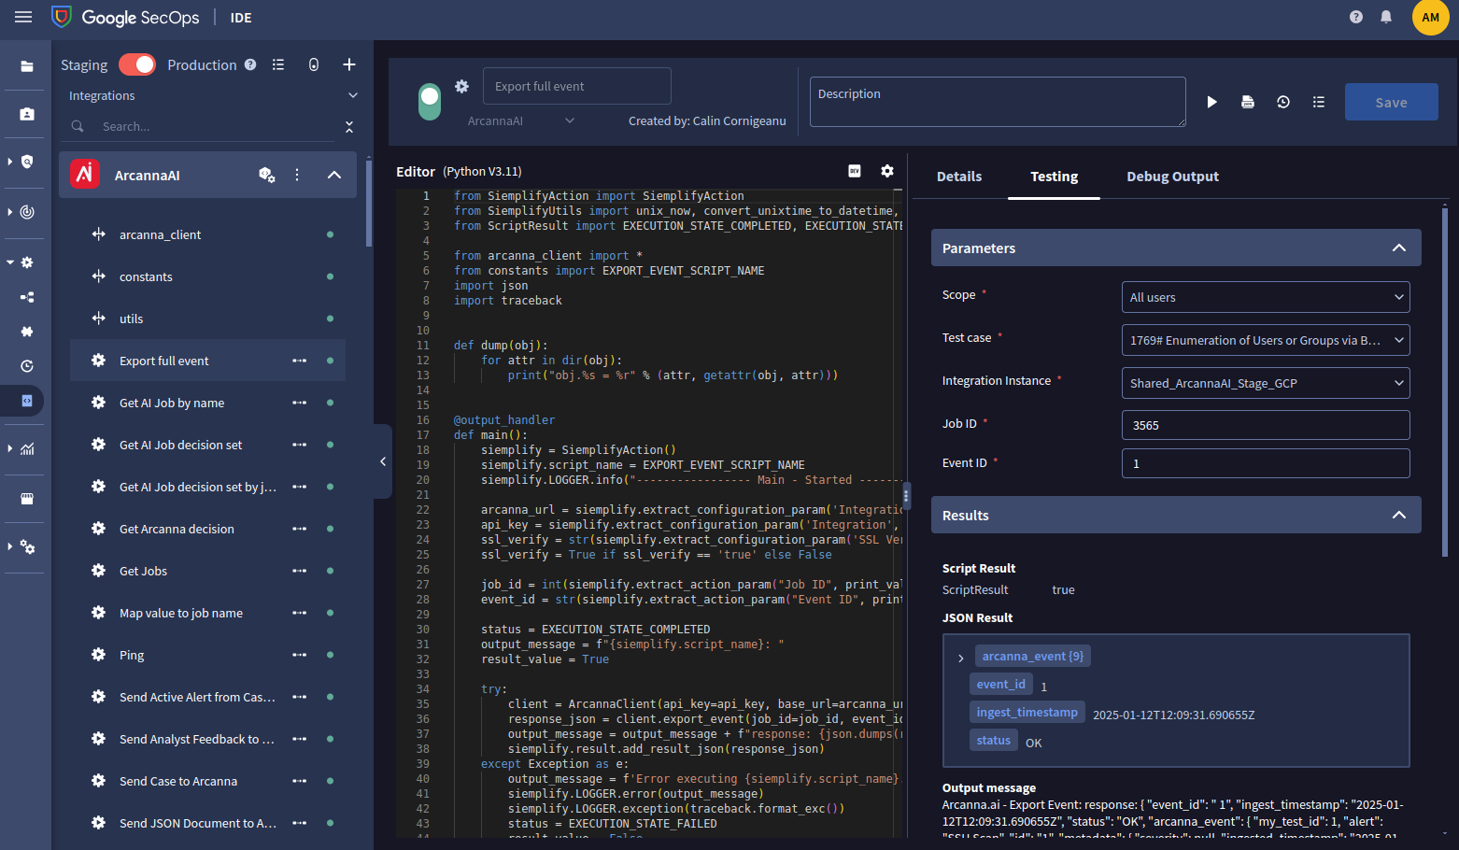
Task: Collapse the ArcannaAI integration group
Action: (x=334, y=175)
